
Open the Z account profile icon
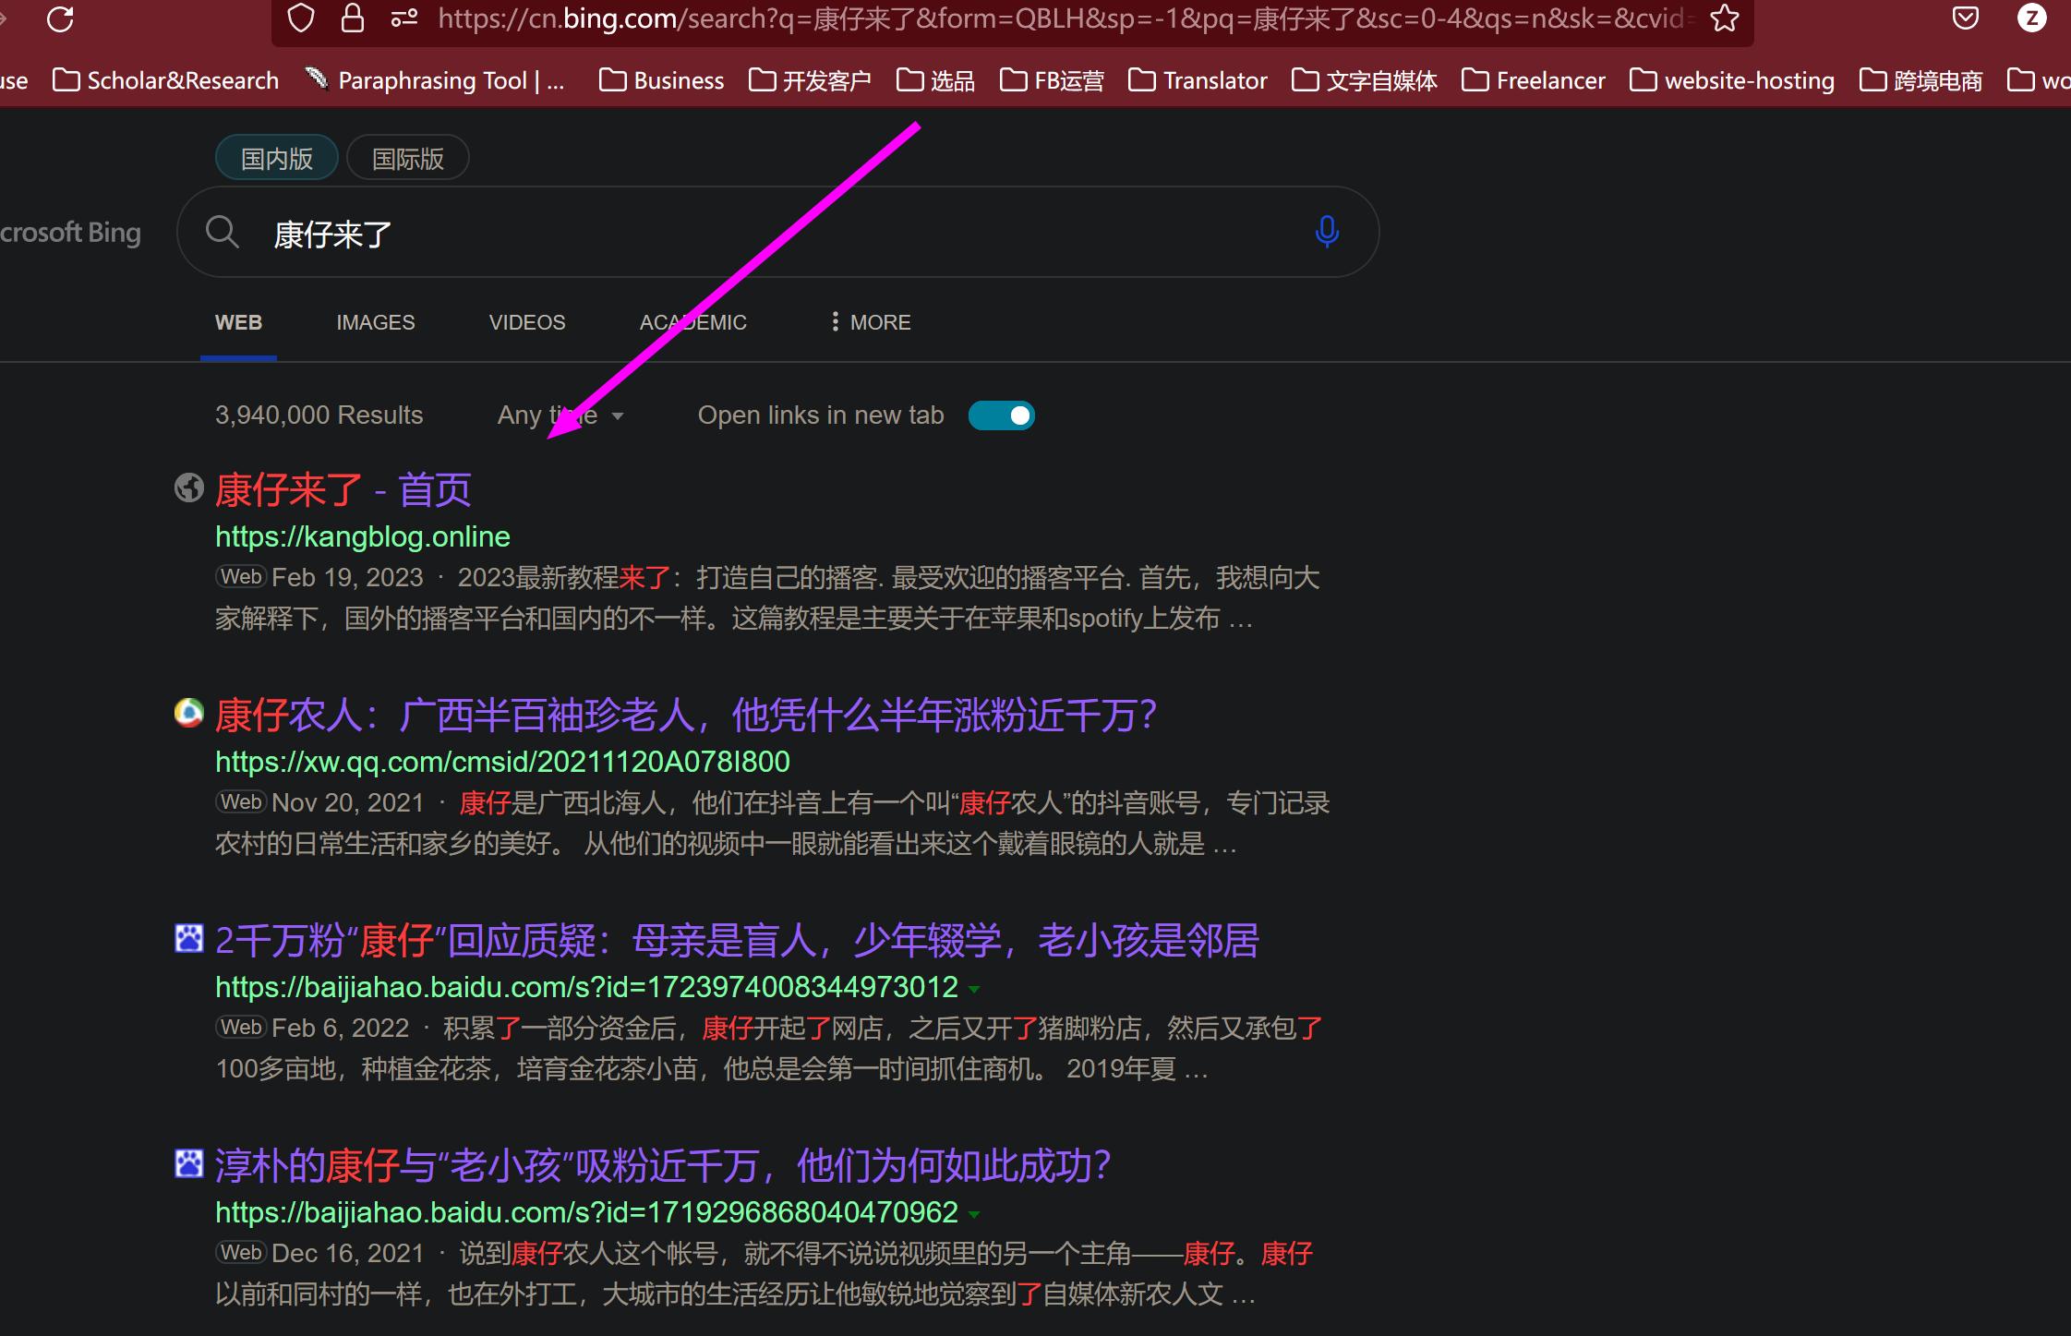2032,18
